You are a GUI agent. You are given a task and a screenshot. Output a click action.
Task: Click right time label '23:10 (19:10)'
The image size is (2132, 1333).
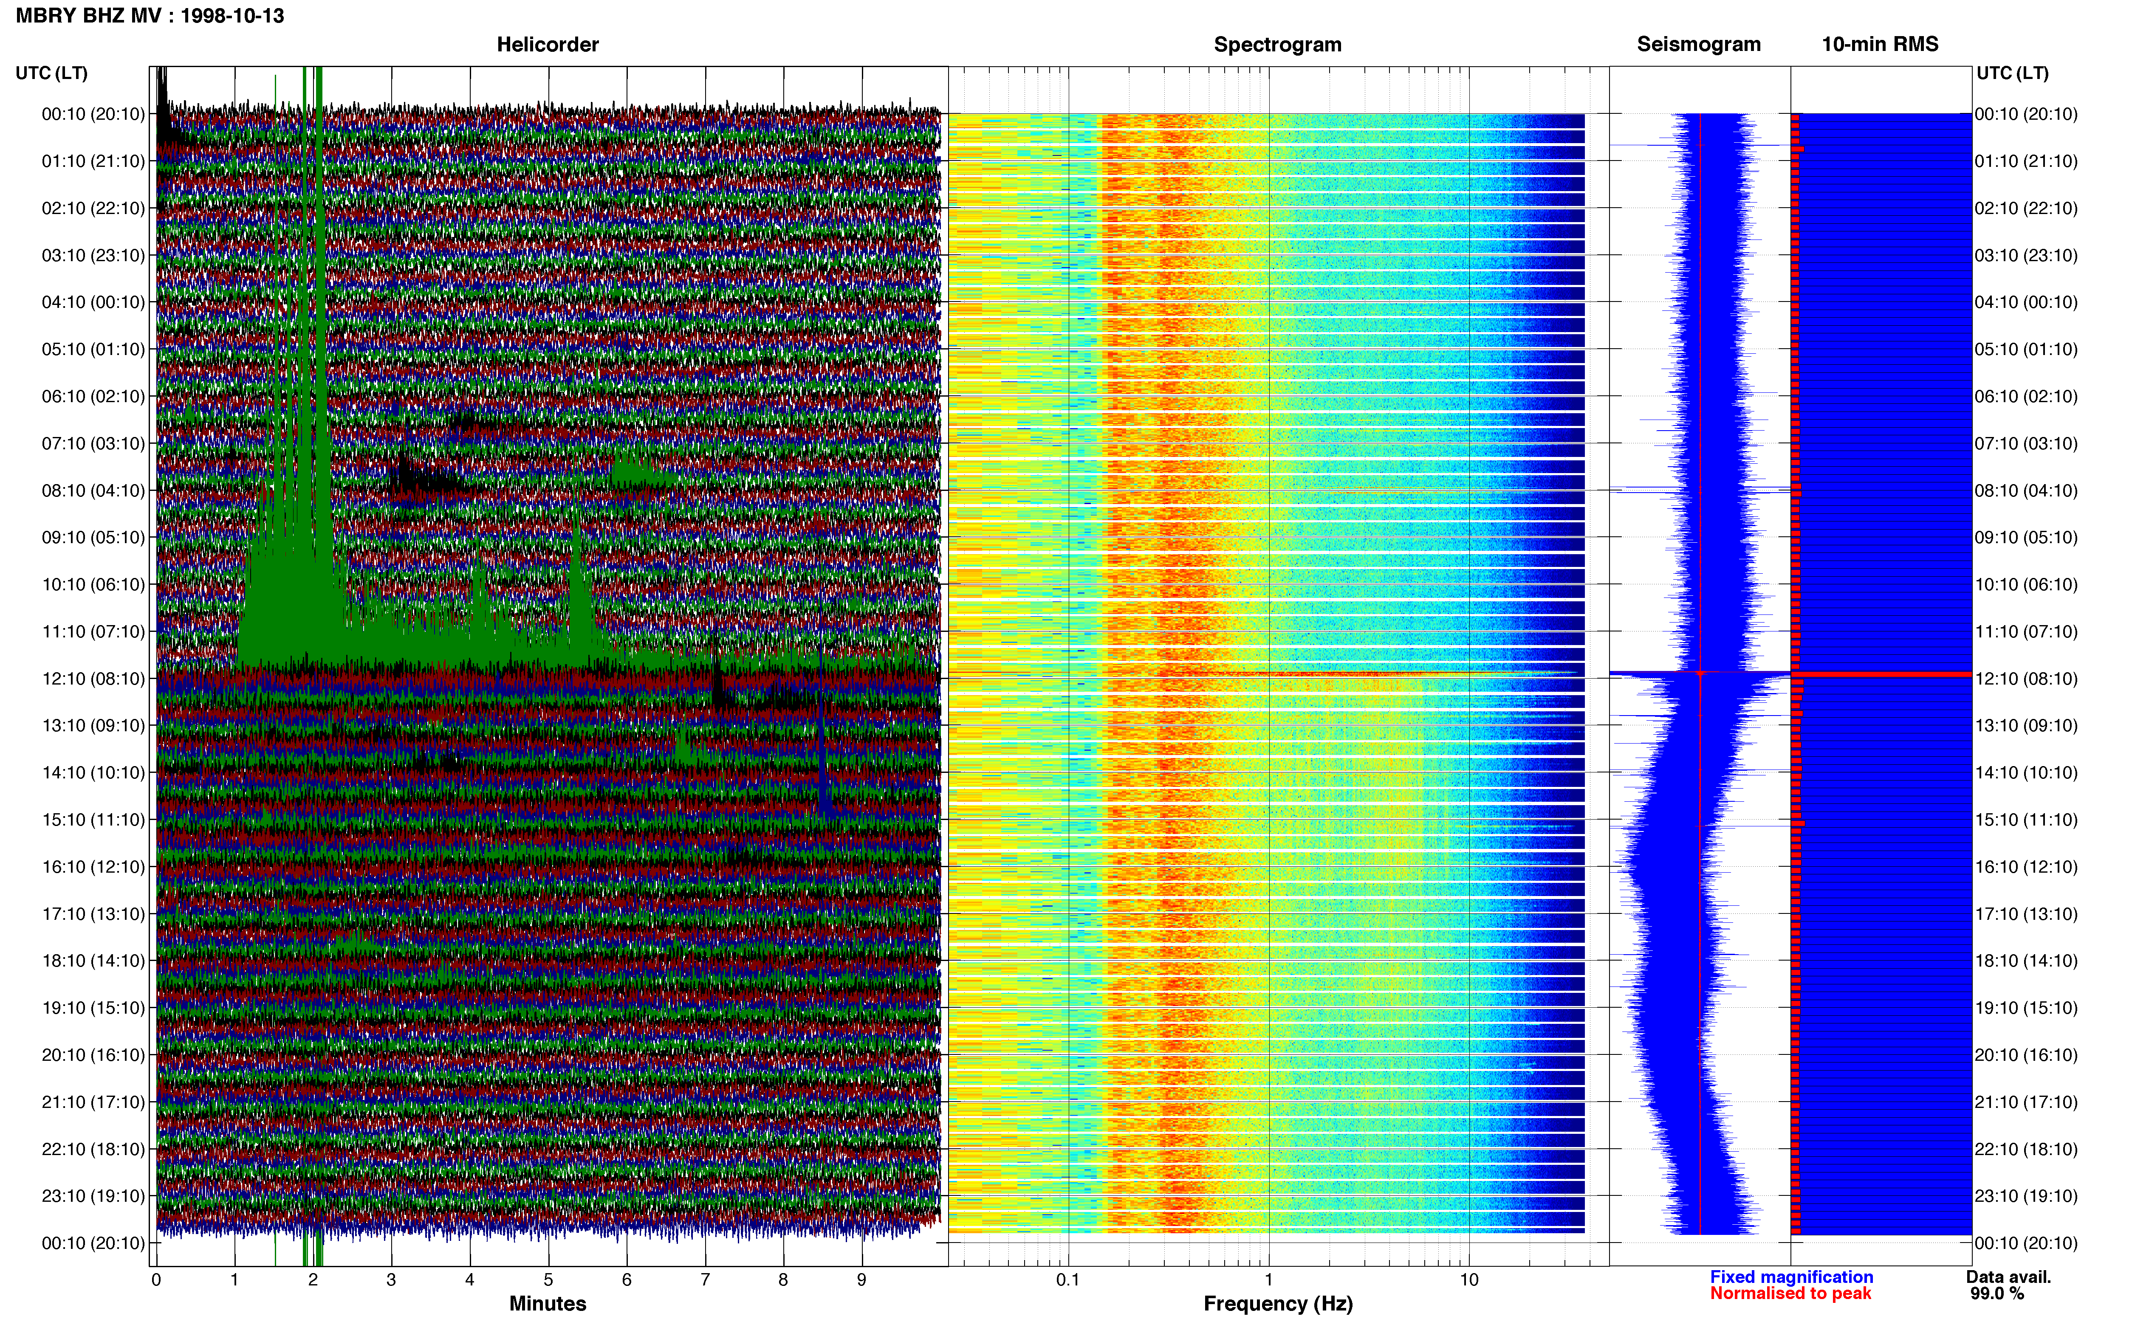pyautogui.click(x=2026, y=1196)
